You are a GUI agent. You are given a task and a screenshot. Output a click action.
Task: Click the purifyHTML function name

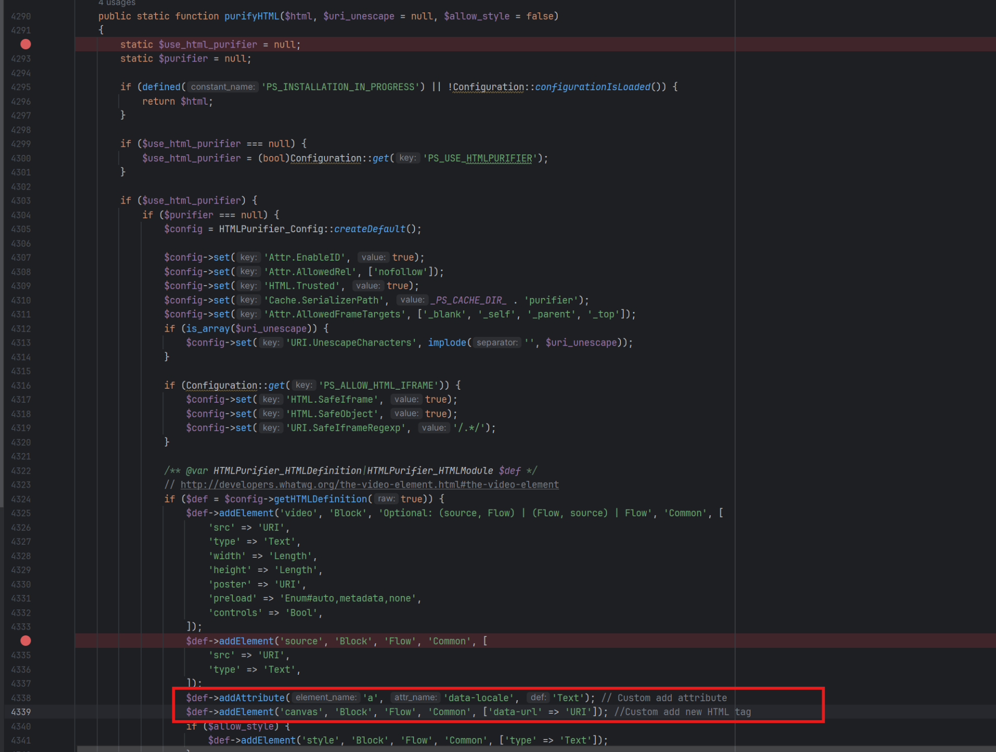click(x=252, y=16)
